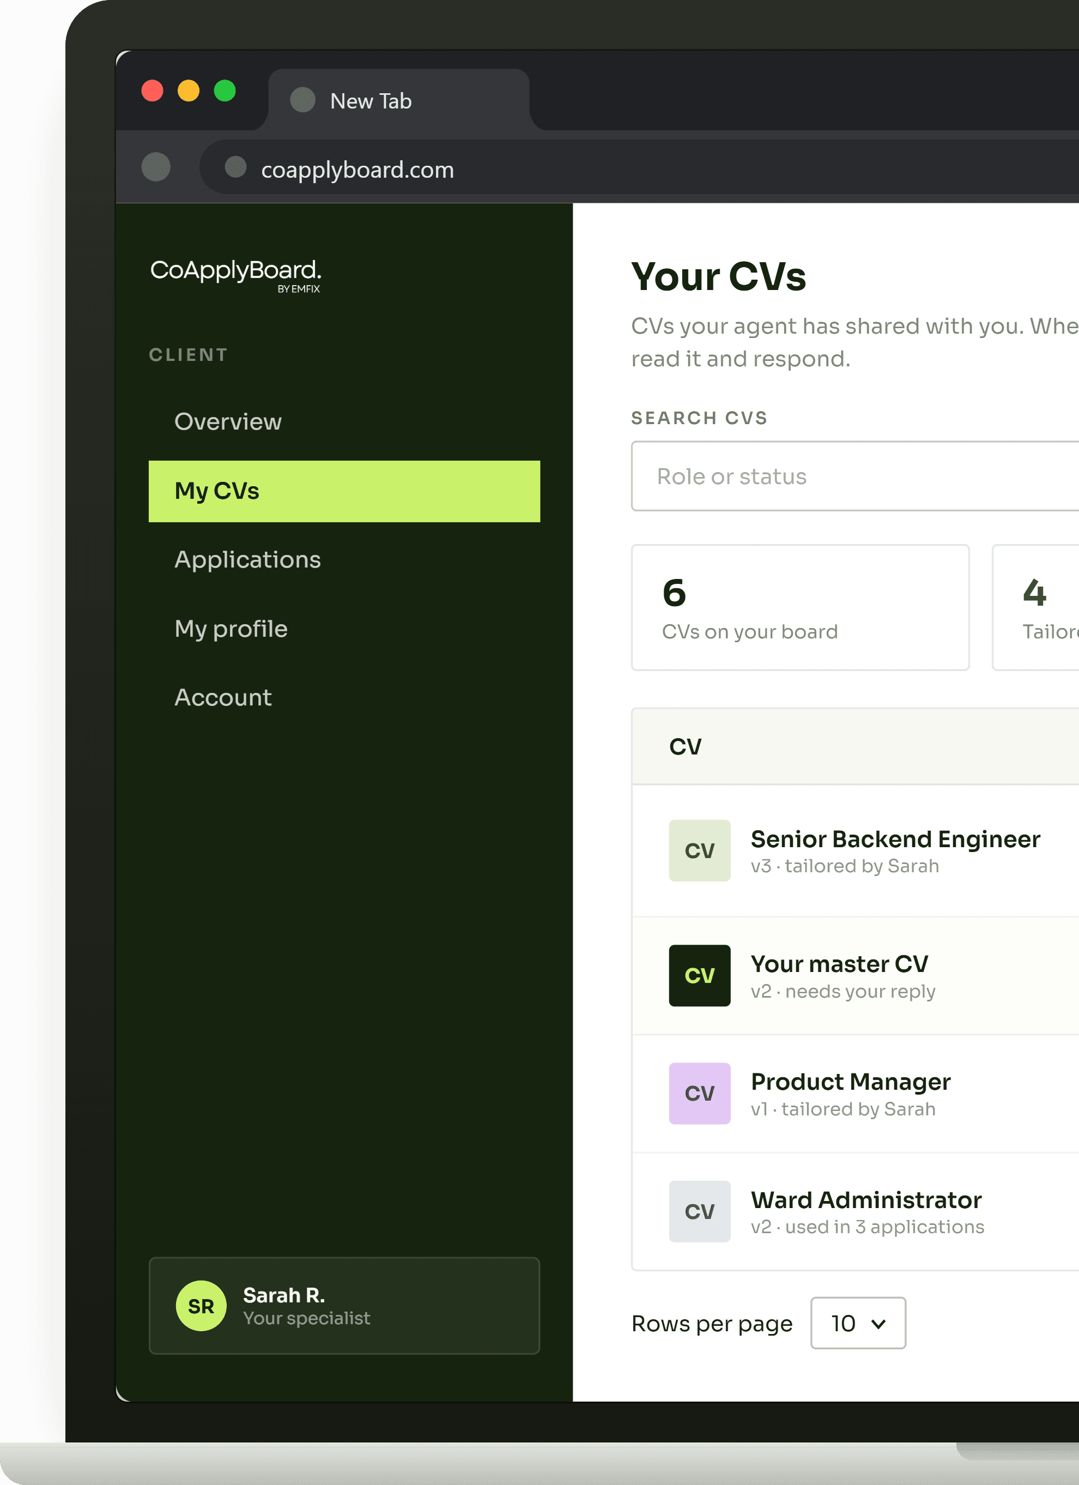Open My profile in the sidebar

[x=344, y=629]
